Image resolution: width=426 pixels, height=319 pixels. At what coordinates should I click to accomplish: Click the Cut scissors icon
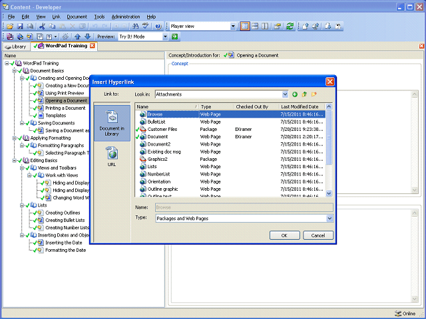tap(42, 27)
